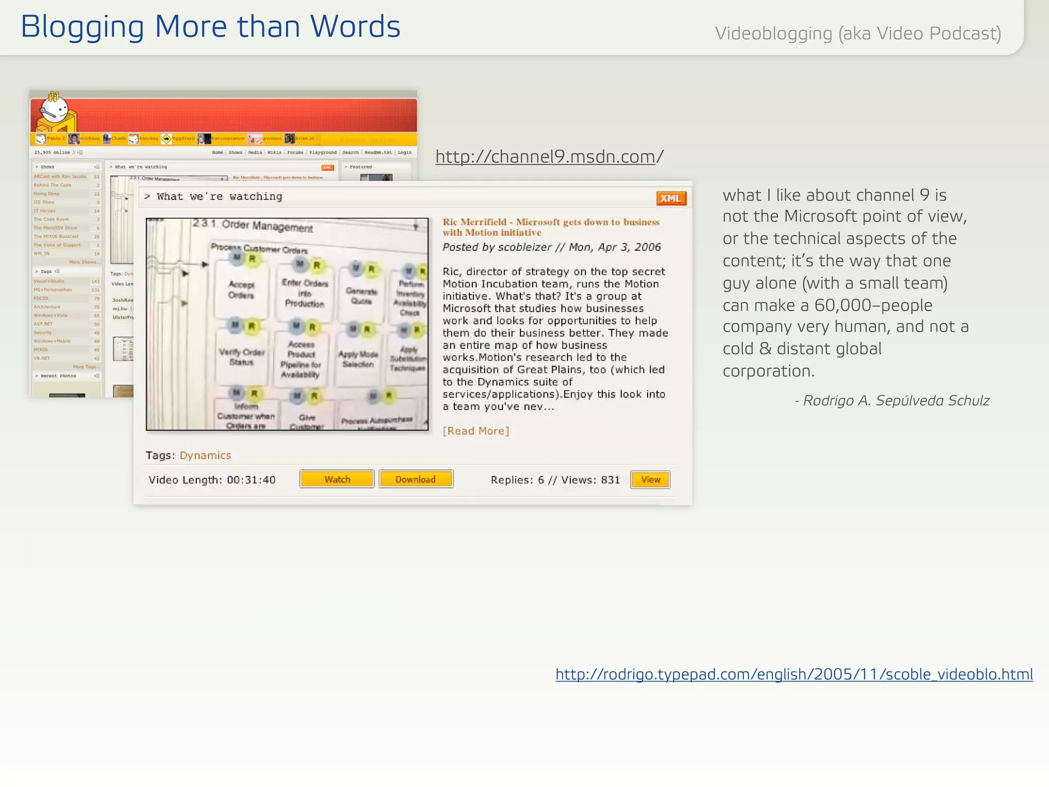Screen dimensions: 1049x787
Task: Open 'Going Deep' show
Action: pyautogui.click(x=47, y=194)
